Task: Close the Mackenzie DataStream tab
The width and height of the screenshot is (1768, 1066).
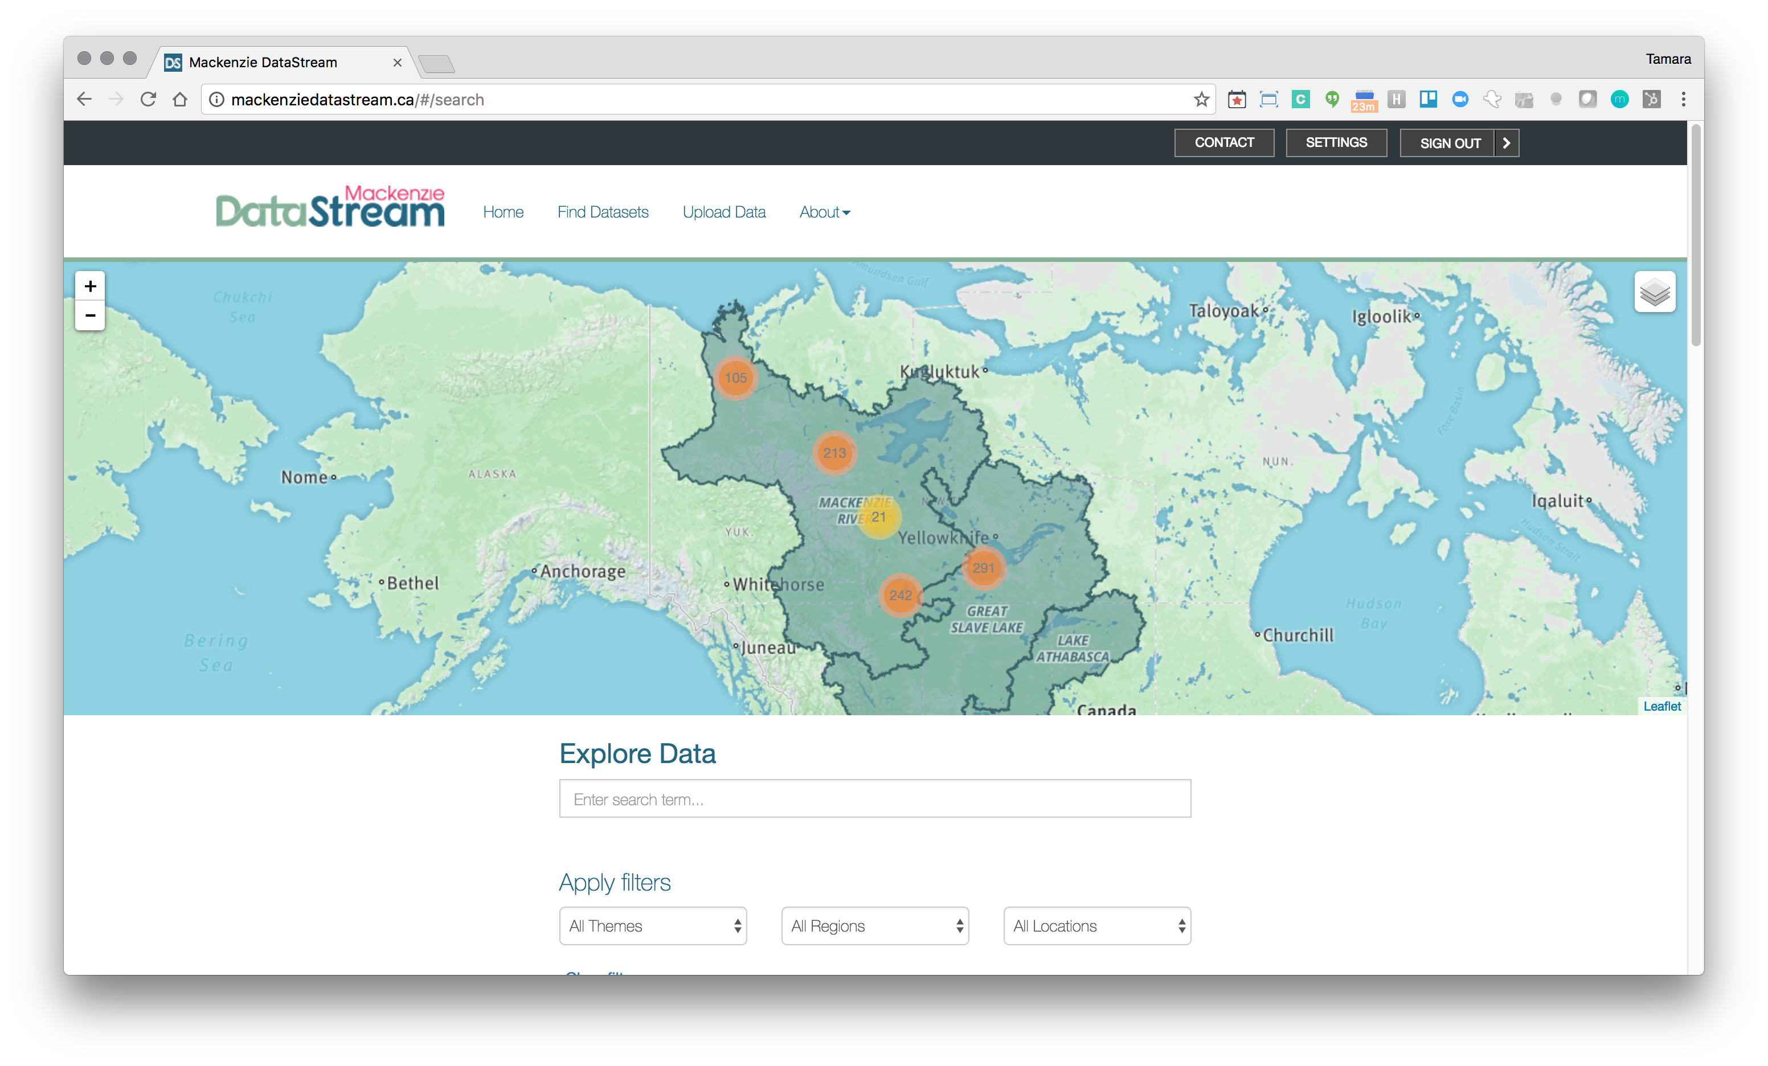Action: 397,63
